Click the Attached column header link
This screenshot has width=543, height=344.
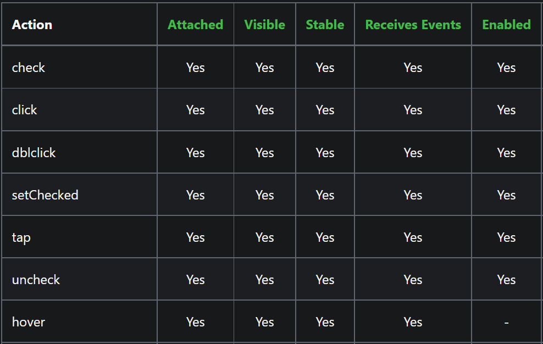[x=195, y=25]
